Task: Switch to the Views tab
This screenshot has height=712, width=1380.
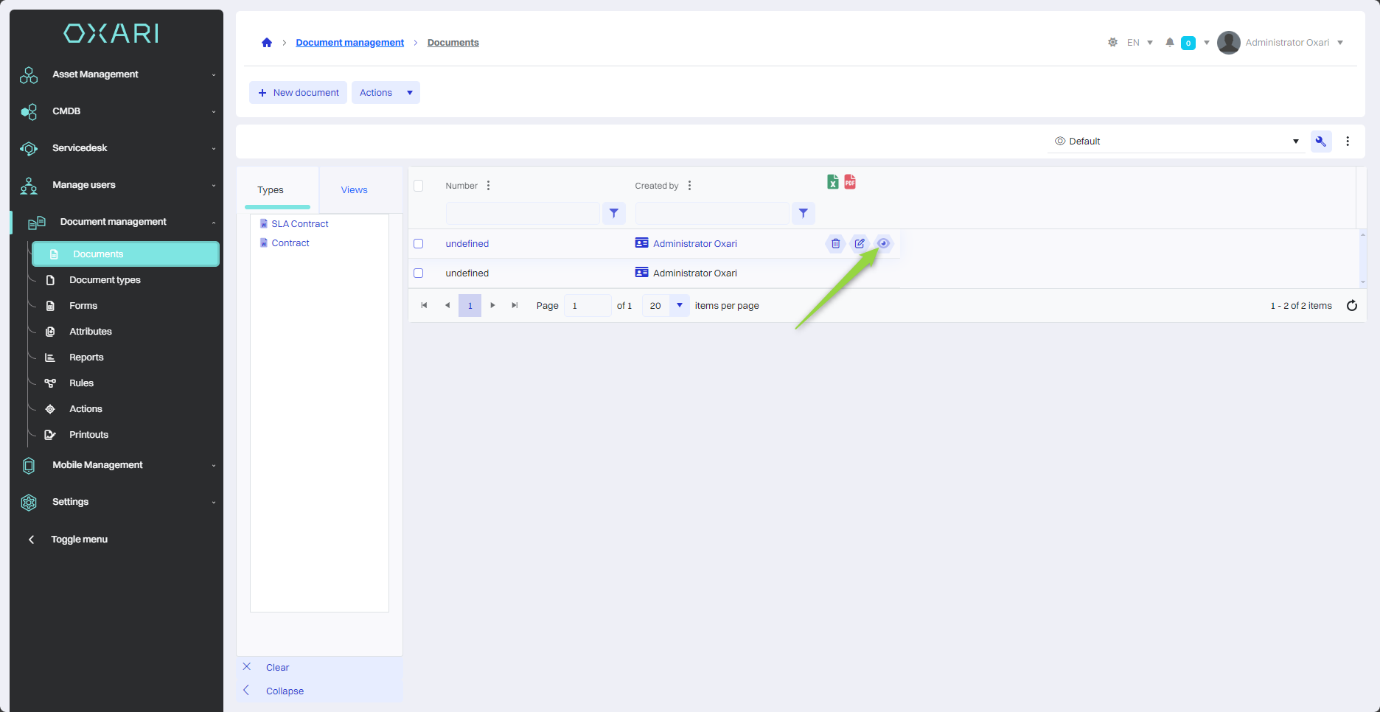Action: tap(354, 190)
